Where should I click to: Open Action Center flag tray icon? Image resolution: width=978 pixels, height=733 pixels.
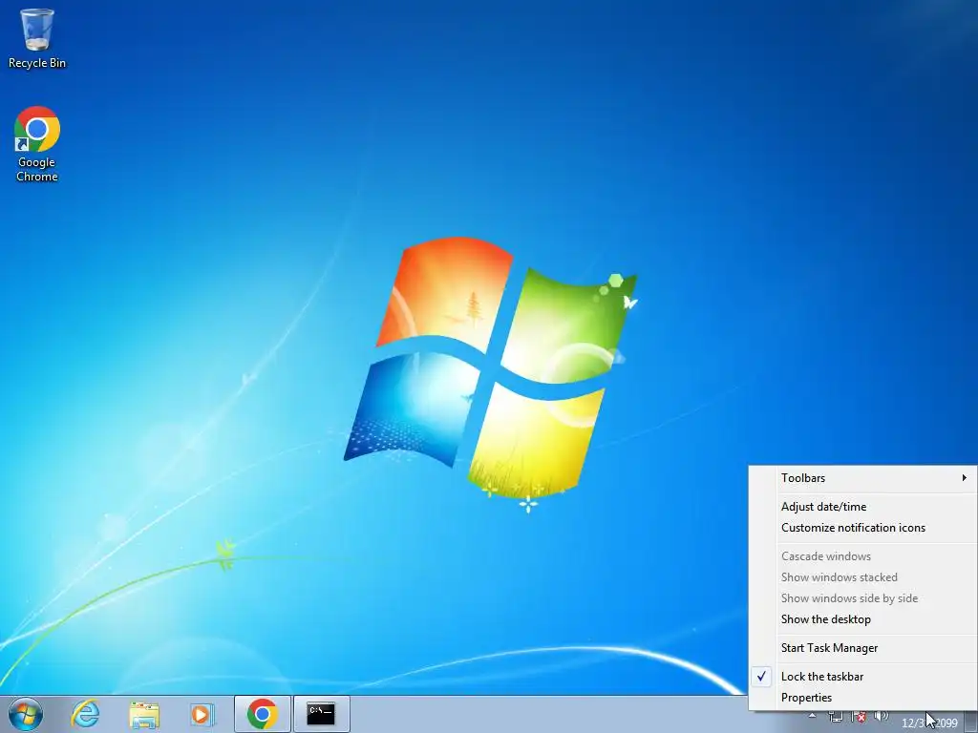(859, 717)
